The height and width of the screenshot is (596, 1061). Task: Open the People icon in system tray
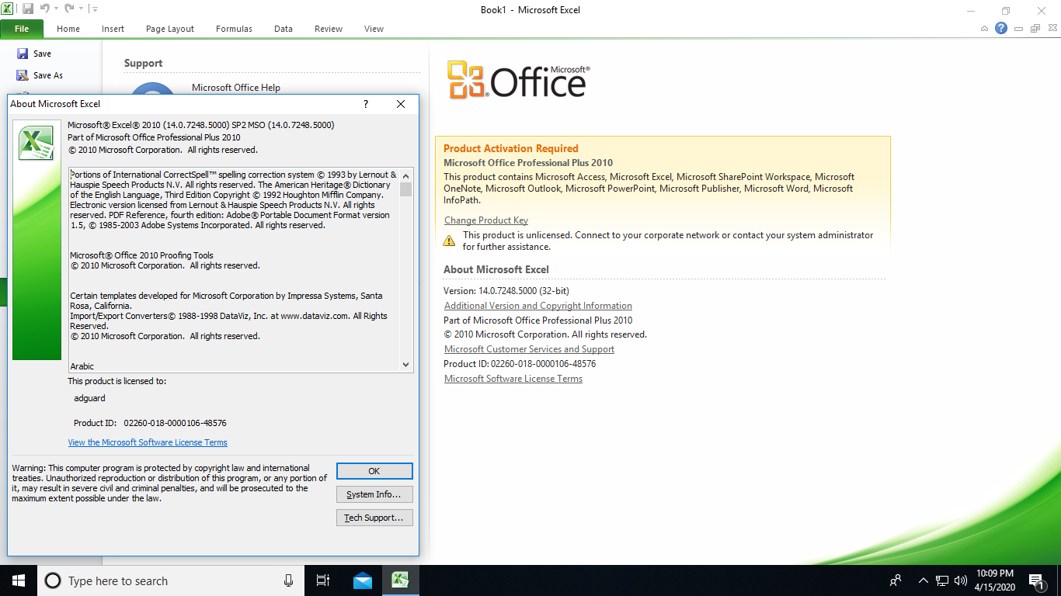point(896,580)
